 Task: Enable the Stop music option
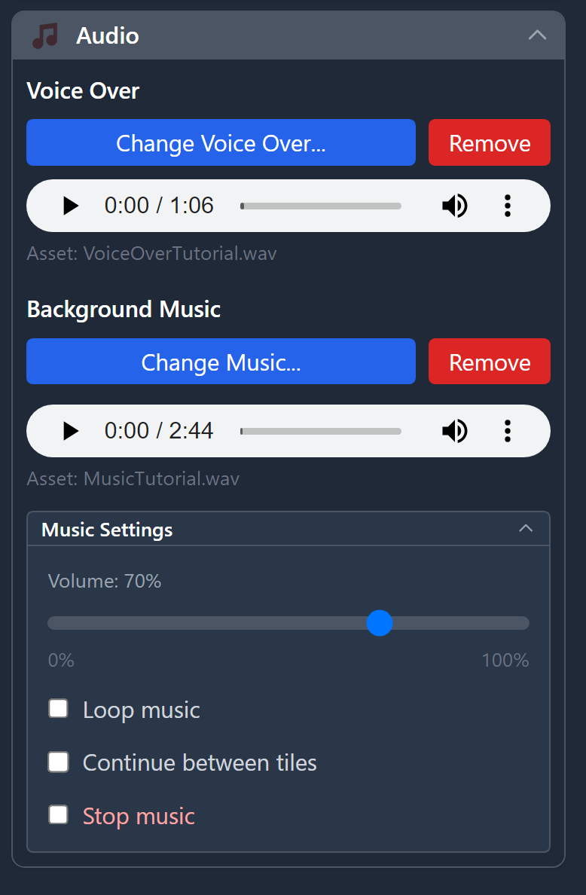[58, 814]
